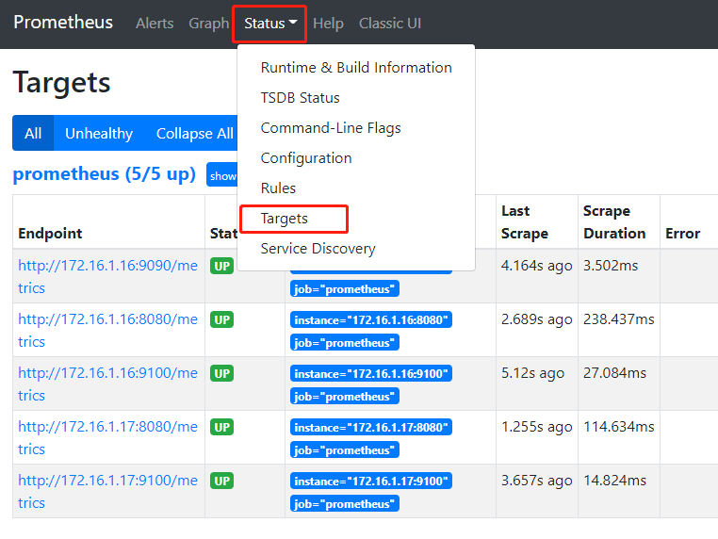
Task: Switch to Classic UI
Action: 390,24
